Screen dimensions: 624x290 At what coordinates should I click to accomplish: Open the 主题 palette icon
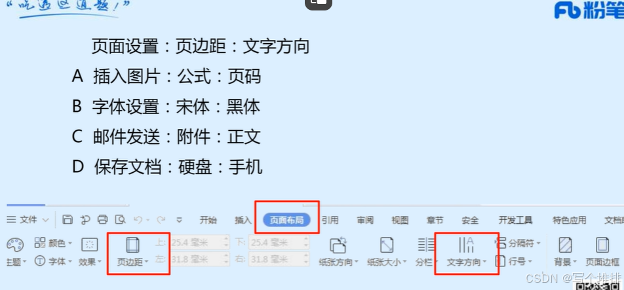tap(16, 245)
